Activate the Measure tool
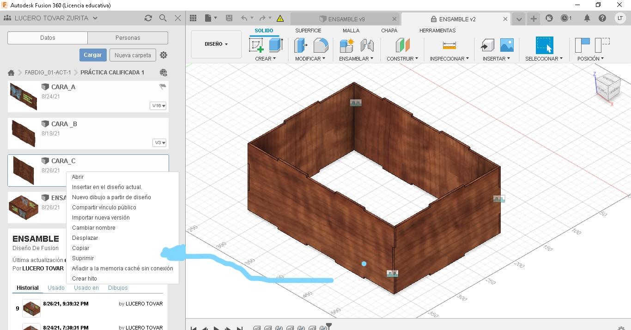The image size is (631, 330). pos(449,45)
